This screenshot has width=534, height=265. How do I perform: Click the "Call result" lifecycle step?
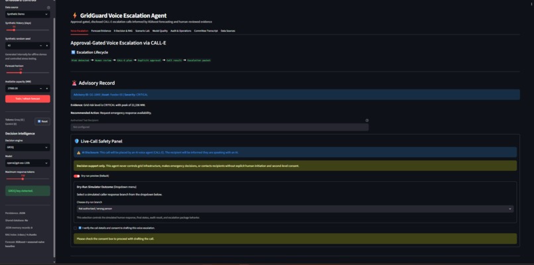pos(174,60)
